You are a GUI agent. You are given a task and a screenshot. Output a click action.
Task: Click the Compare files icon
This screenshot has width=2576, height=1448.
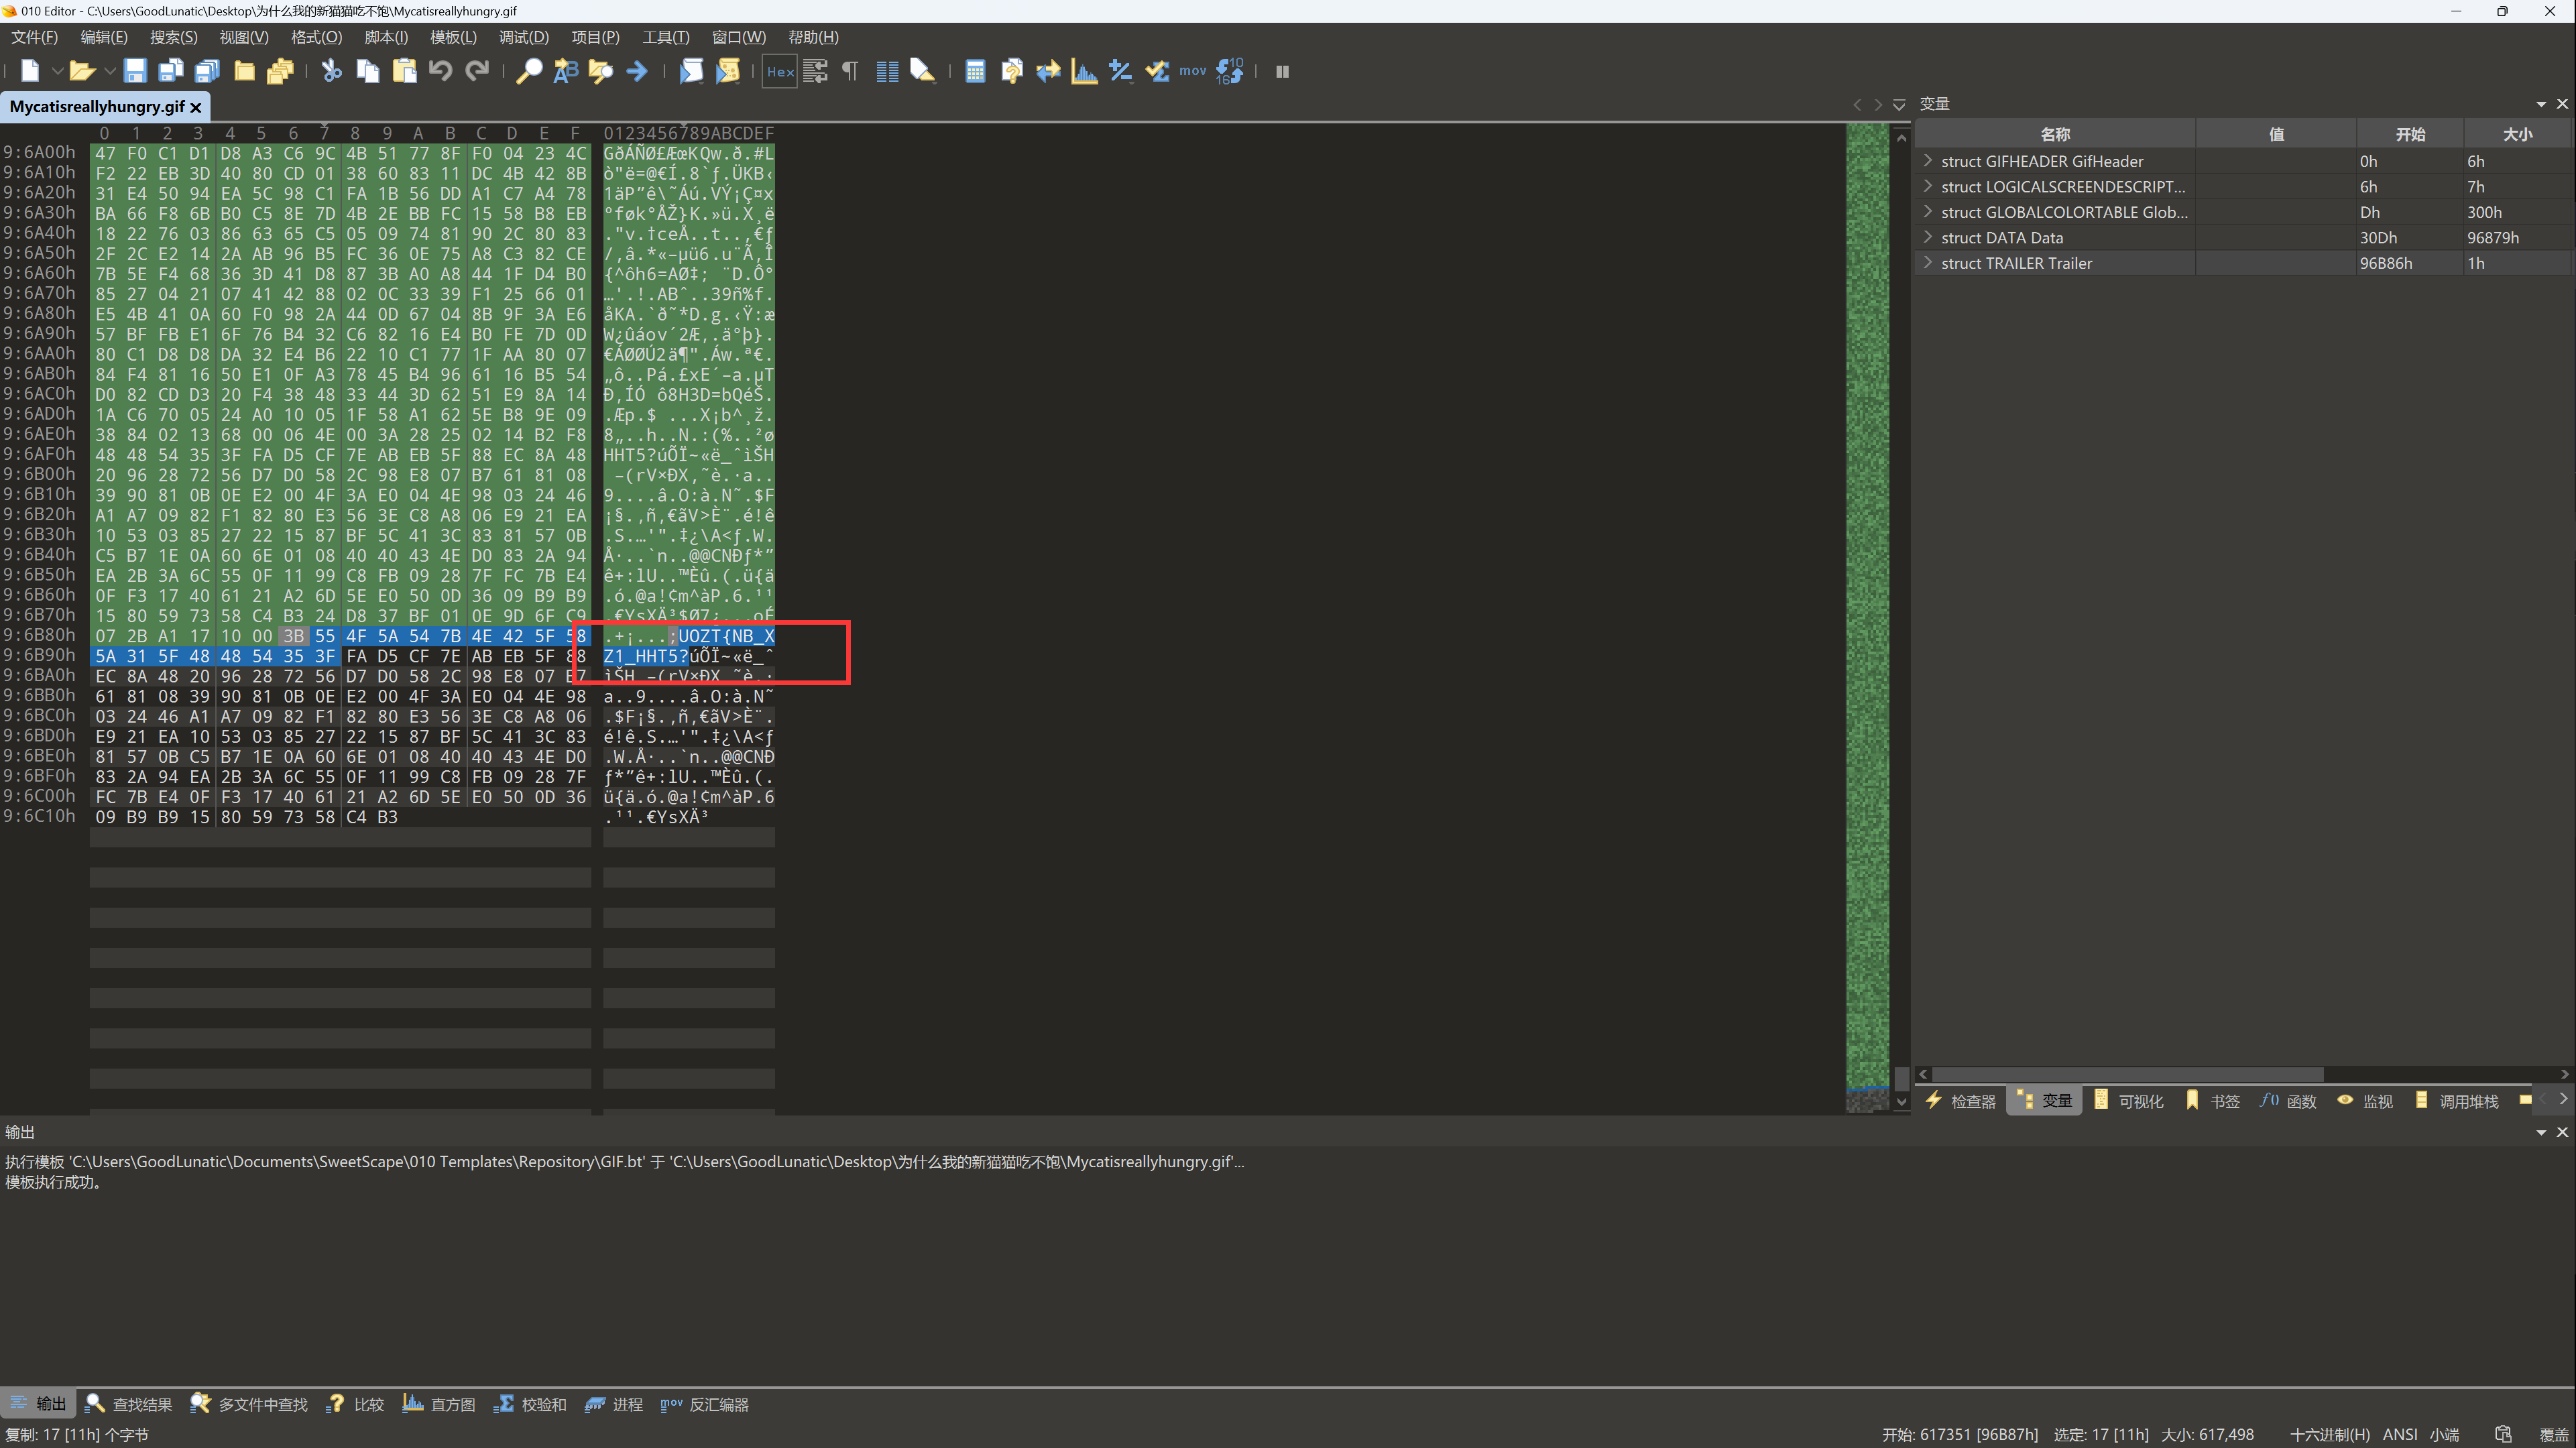(x=1012, y=71)
